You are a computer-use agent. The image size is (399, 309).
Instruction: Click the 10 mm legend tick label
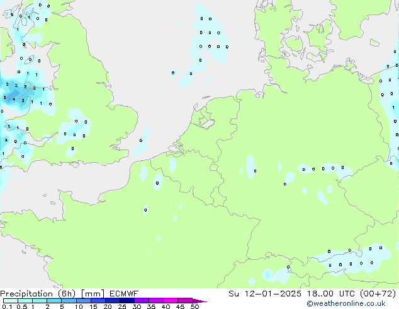click(78, 307)
